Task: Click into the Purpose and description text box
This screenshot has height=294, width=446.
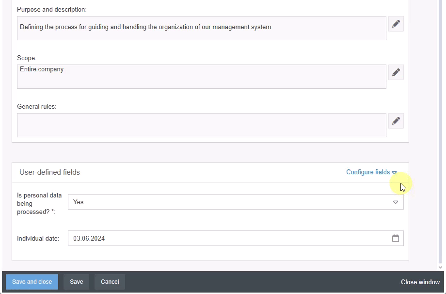Action: (x=202, y=28)
